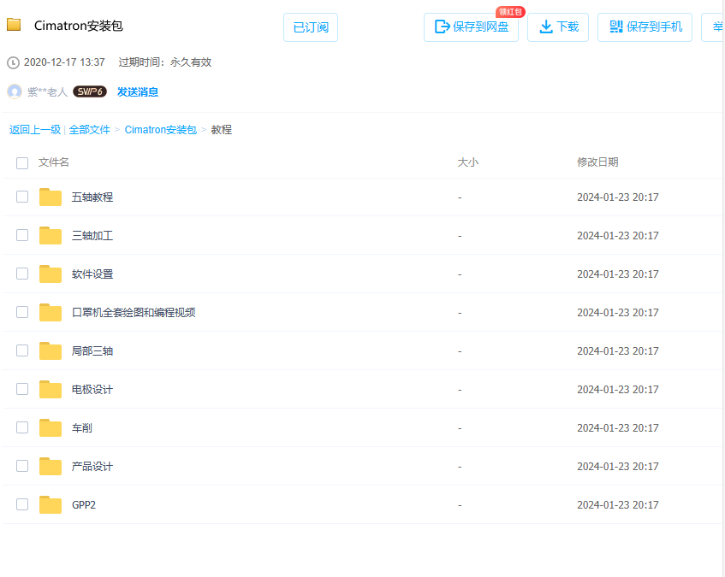Click 保存到手机 button
This screenshot has height=577, width=725.
point(645,27)
